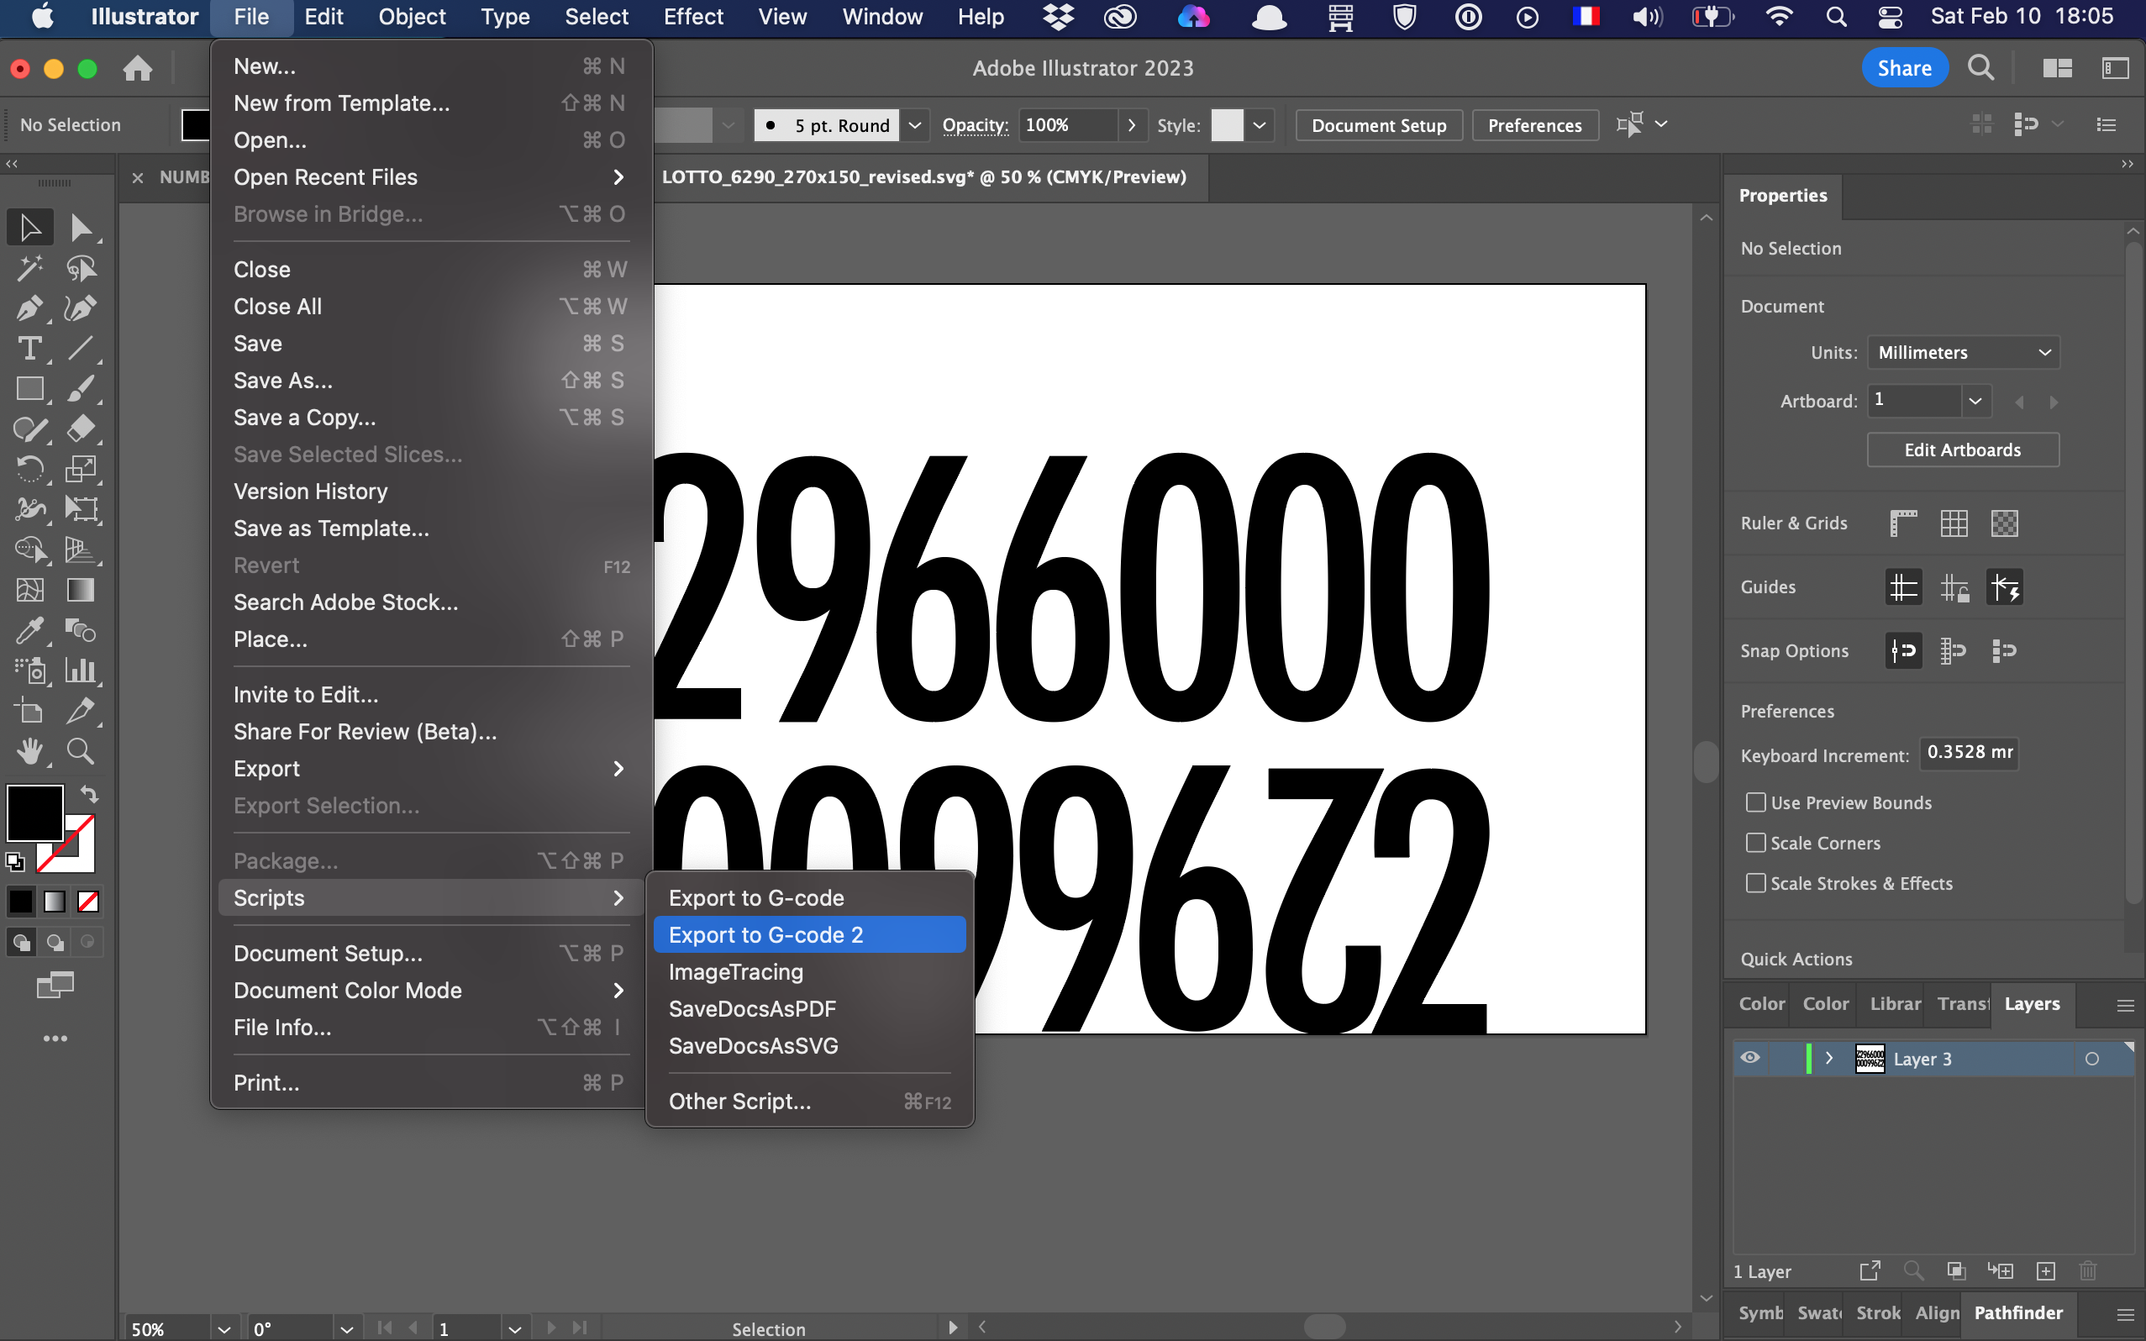Expand Layer 3 contents
2146x1341 pixels.
click(1829, 1058)
